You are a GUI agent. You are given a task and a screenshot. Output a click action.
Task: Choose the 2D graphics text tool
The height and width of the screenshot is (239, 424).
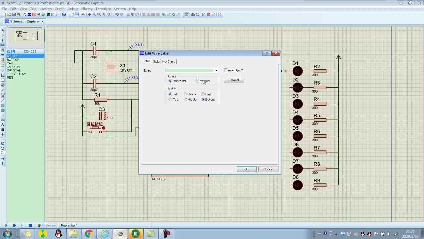click(3, 125)
